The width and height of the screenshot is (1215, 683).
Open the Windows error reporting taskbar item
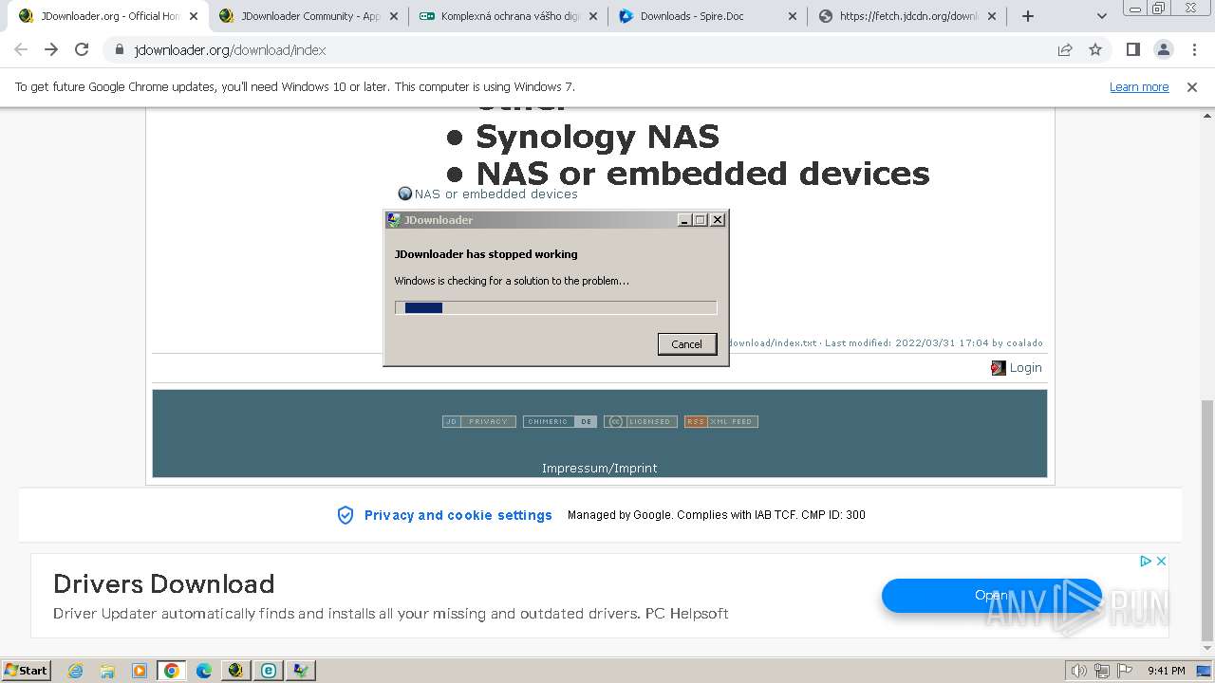click(x=301, y=671)
